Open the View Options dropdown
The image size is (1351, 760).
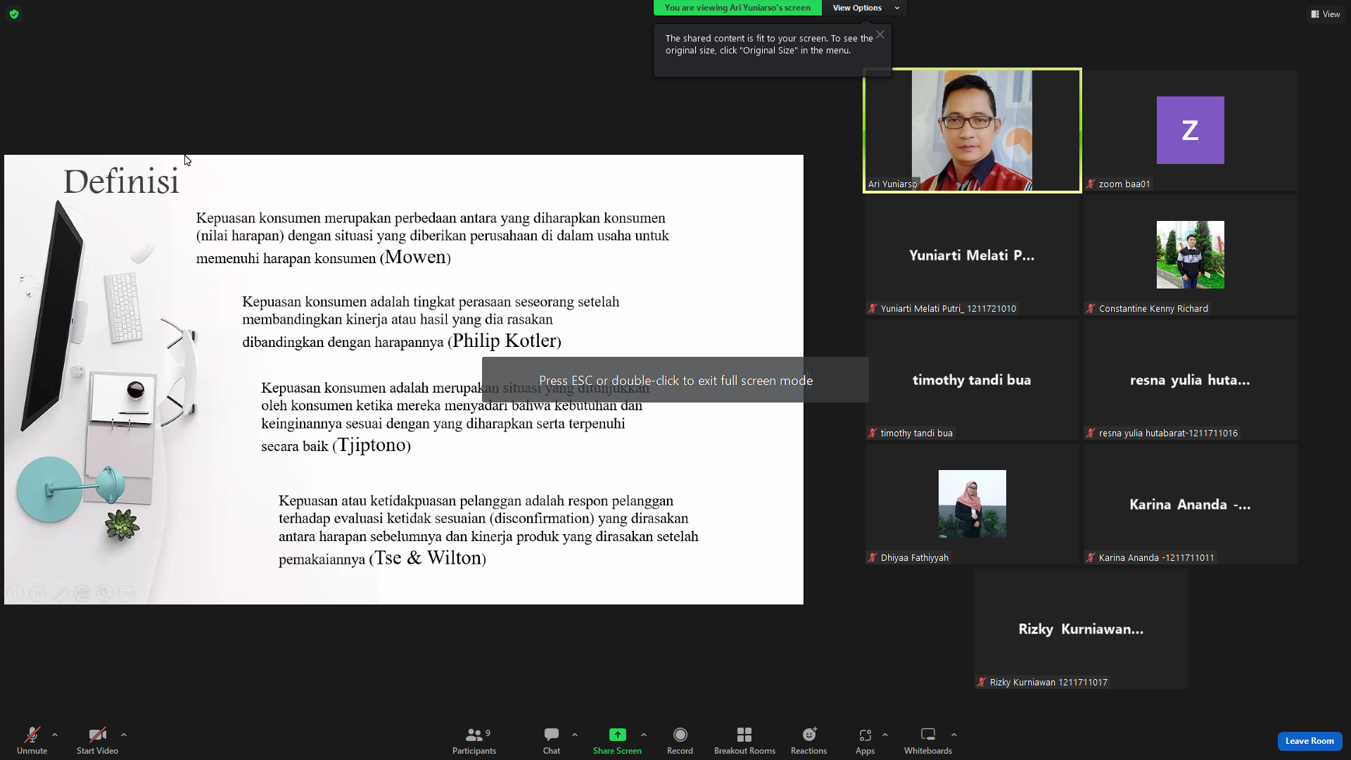(864, 8)
